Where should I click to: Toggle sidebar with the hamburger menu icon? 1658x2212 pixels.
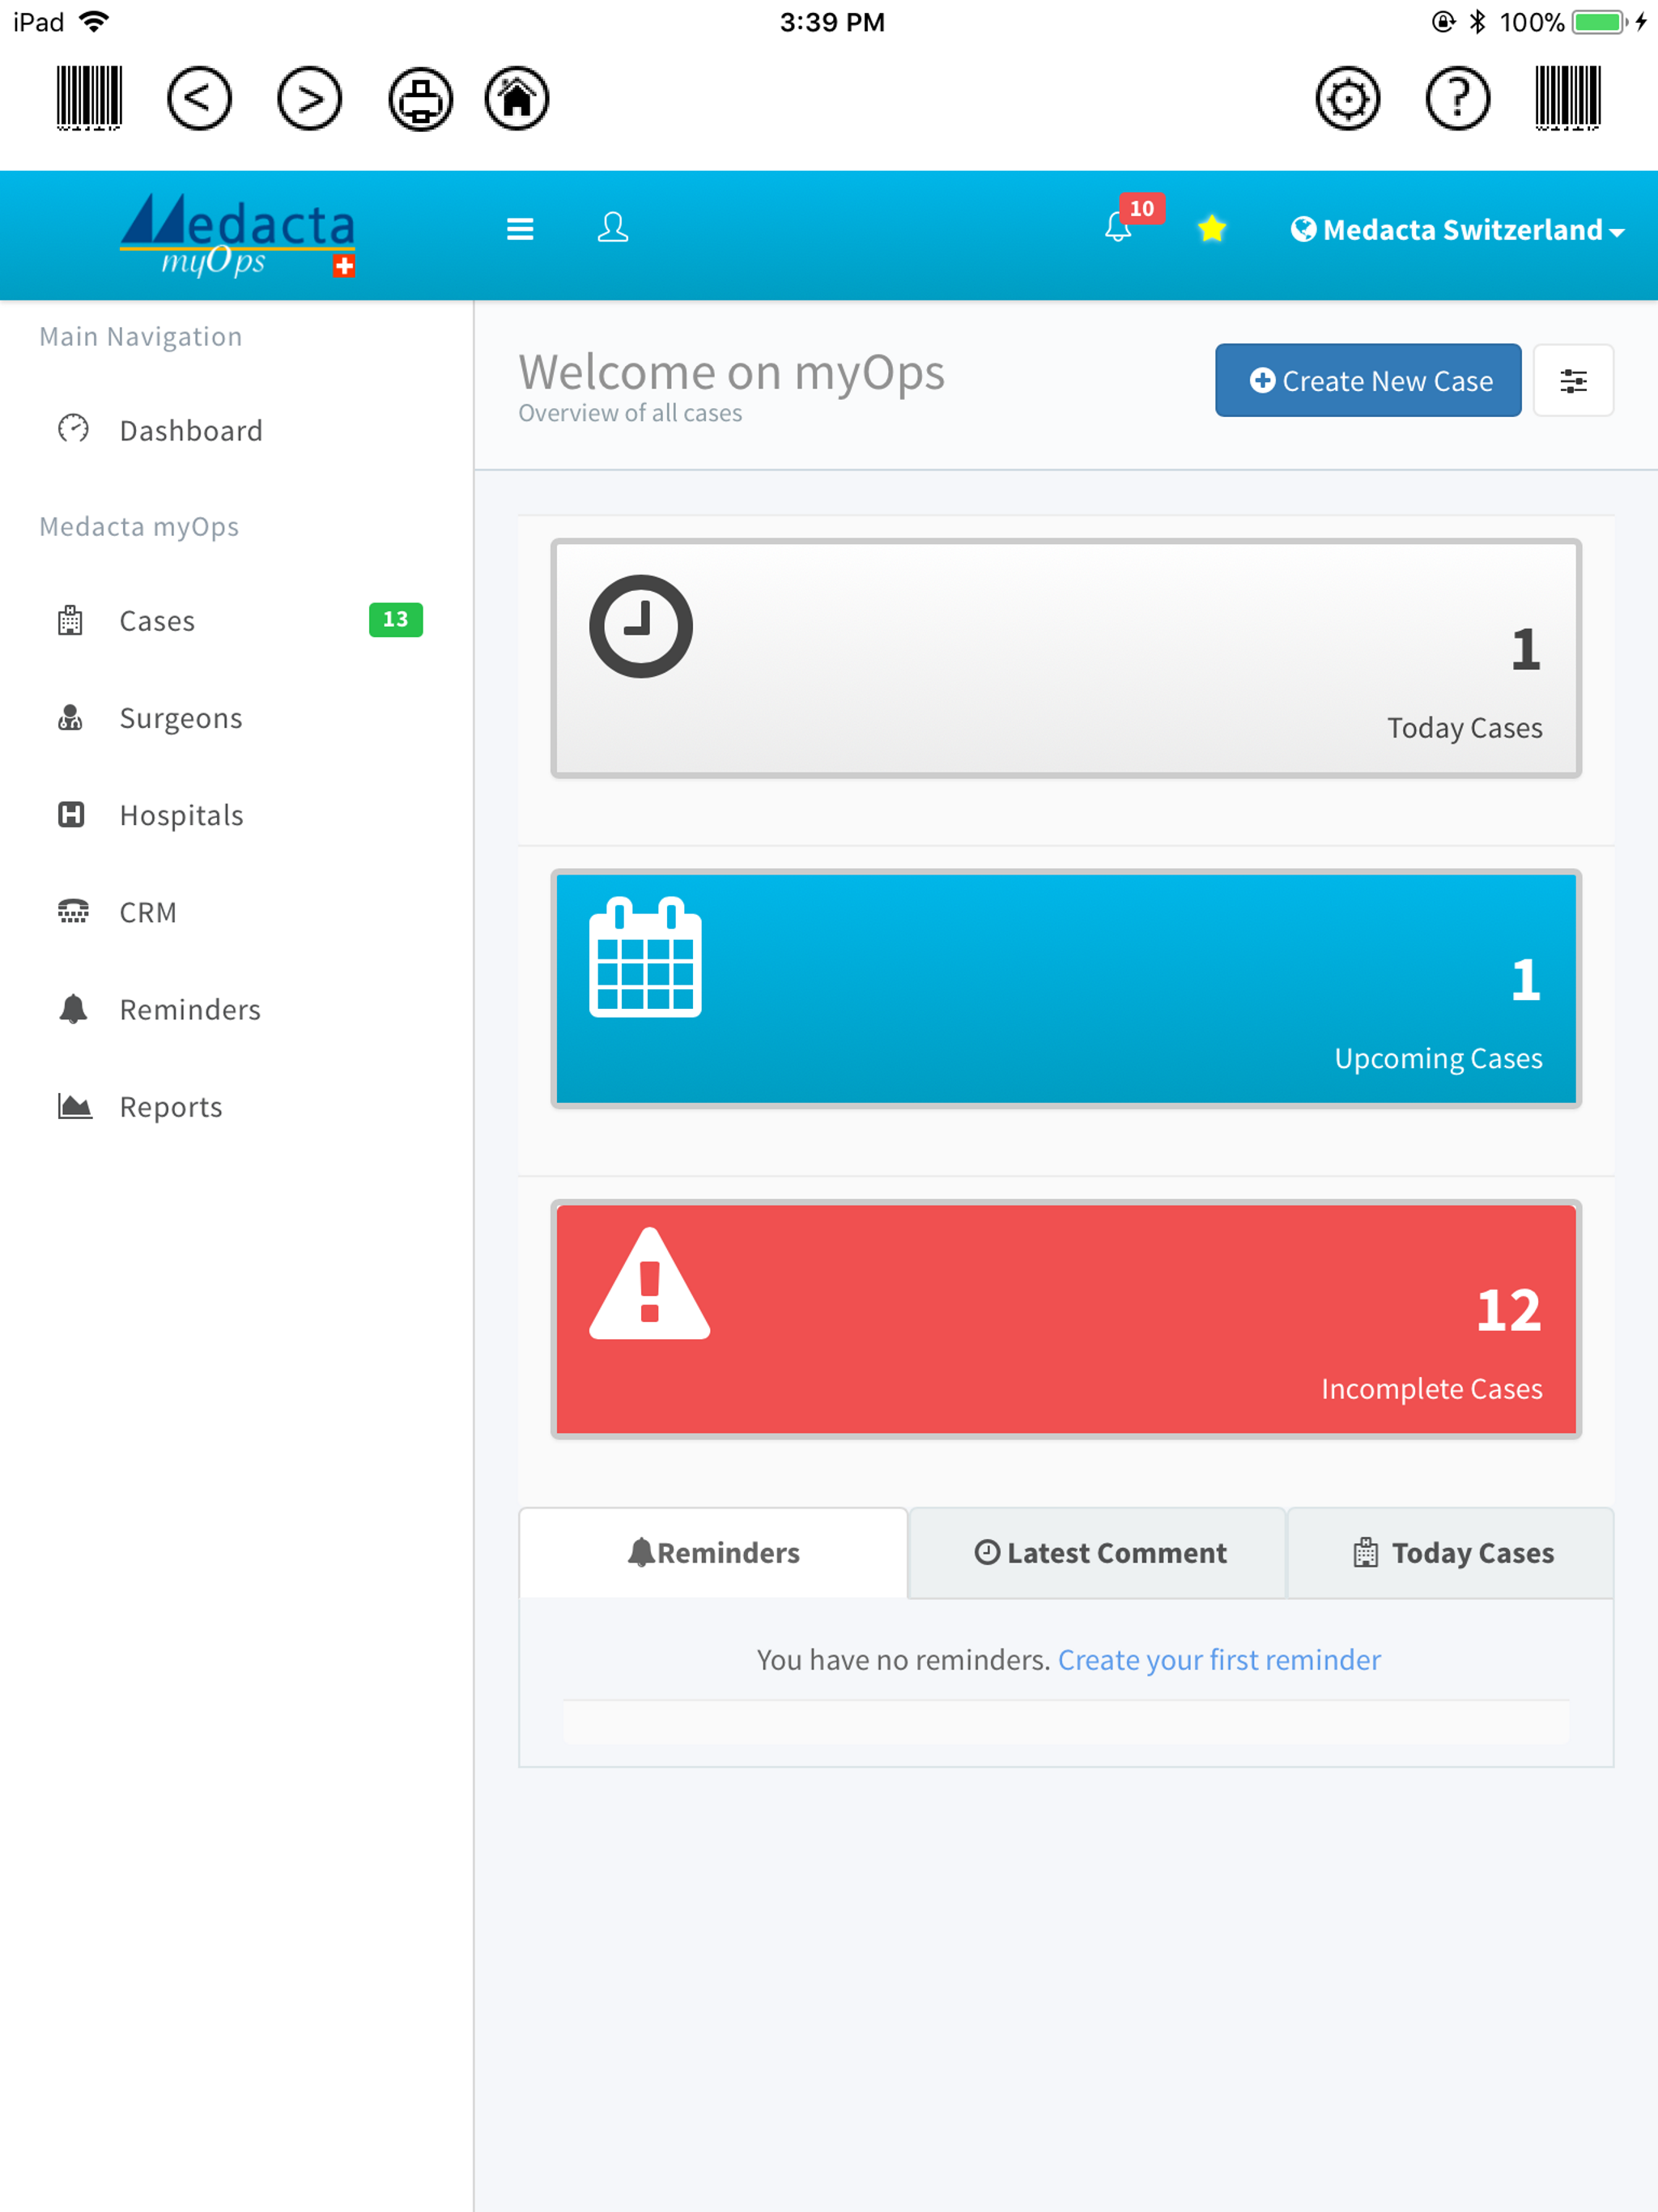(520, 229)
